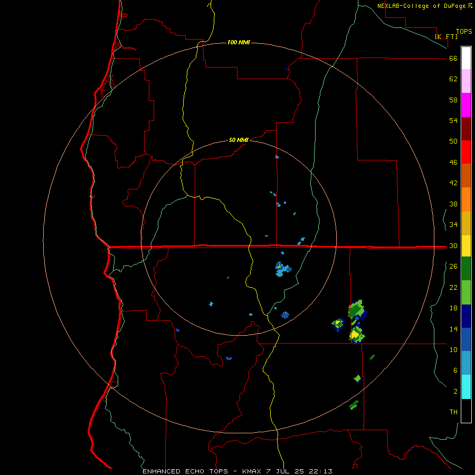475x475 pixels.
Task: Pick the magenta swatch in the legend
Action: pos(466,105)
